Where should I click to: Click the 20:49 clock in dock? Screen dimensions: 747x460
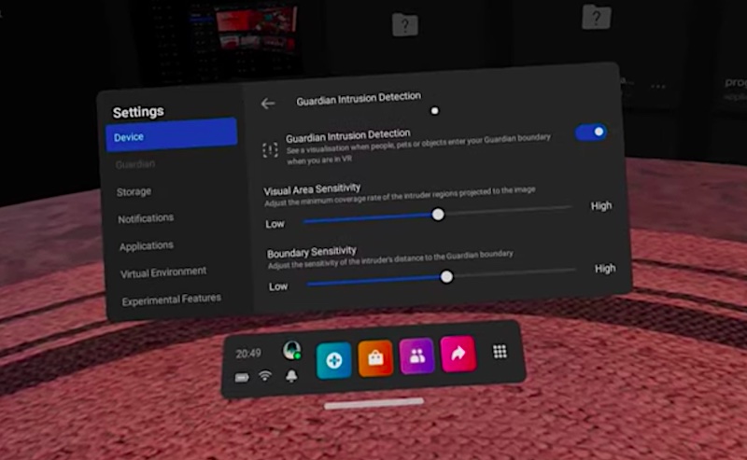click(x=248, y=354)
